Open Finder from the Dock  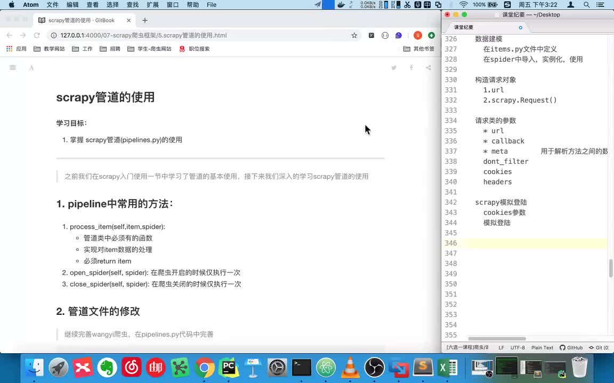[35, 368]
